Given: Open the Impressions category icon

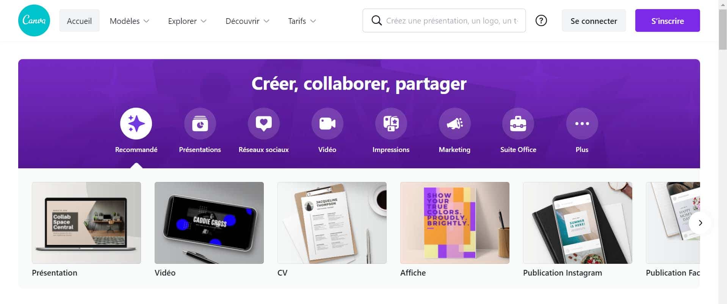Looking at the screenshot, I should [391, 124].
